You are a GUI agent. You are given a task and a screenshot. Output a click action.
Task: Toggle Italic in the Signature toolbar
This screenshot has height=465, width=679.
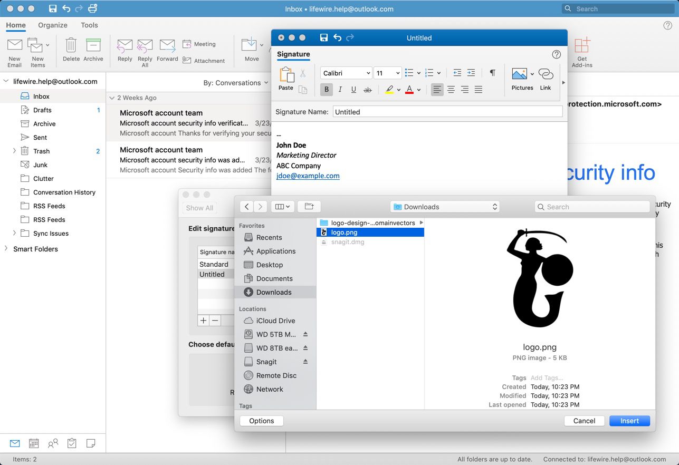click(x=340, y=90)
